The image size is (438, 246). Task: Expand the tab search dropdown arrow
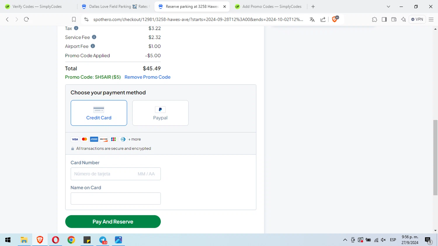point(388,6)
